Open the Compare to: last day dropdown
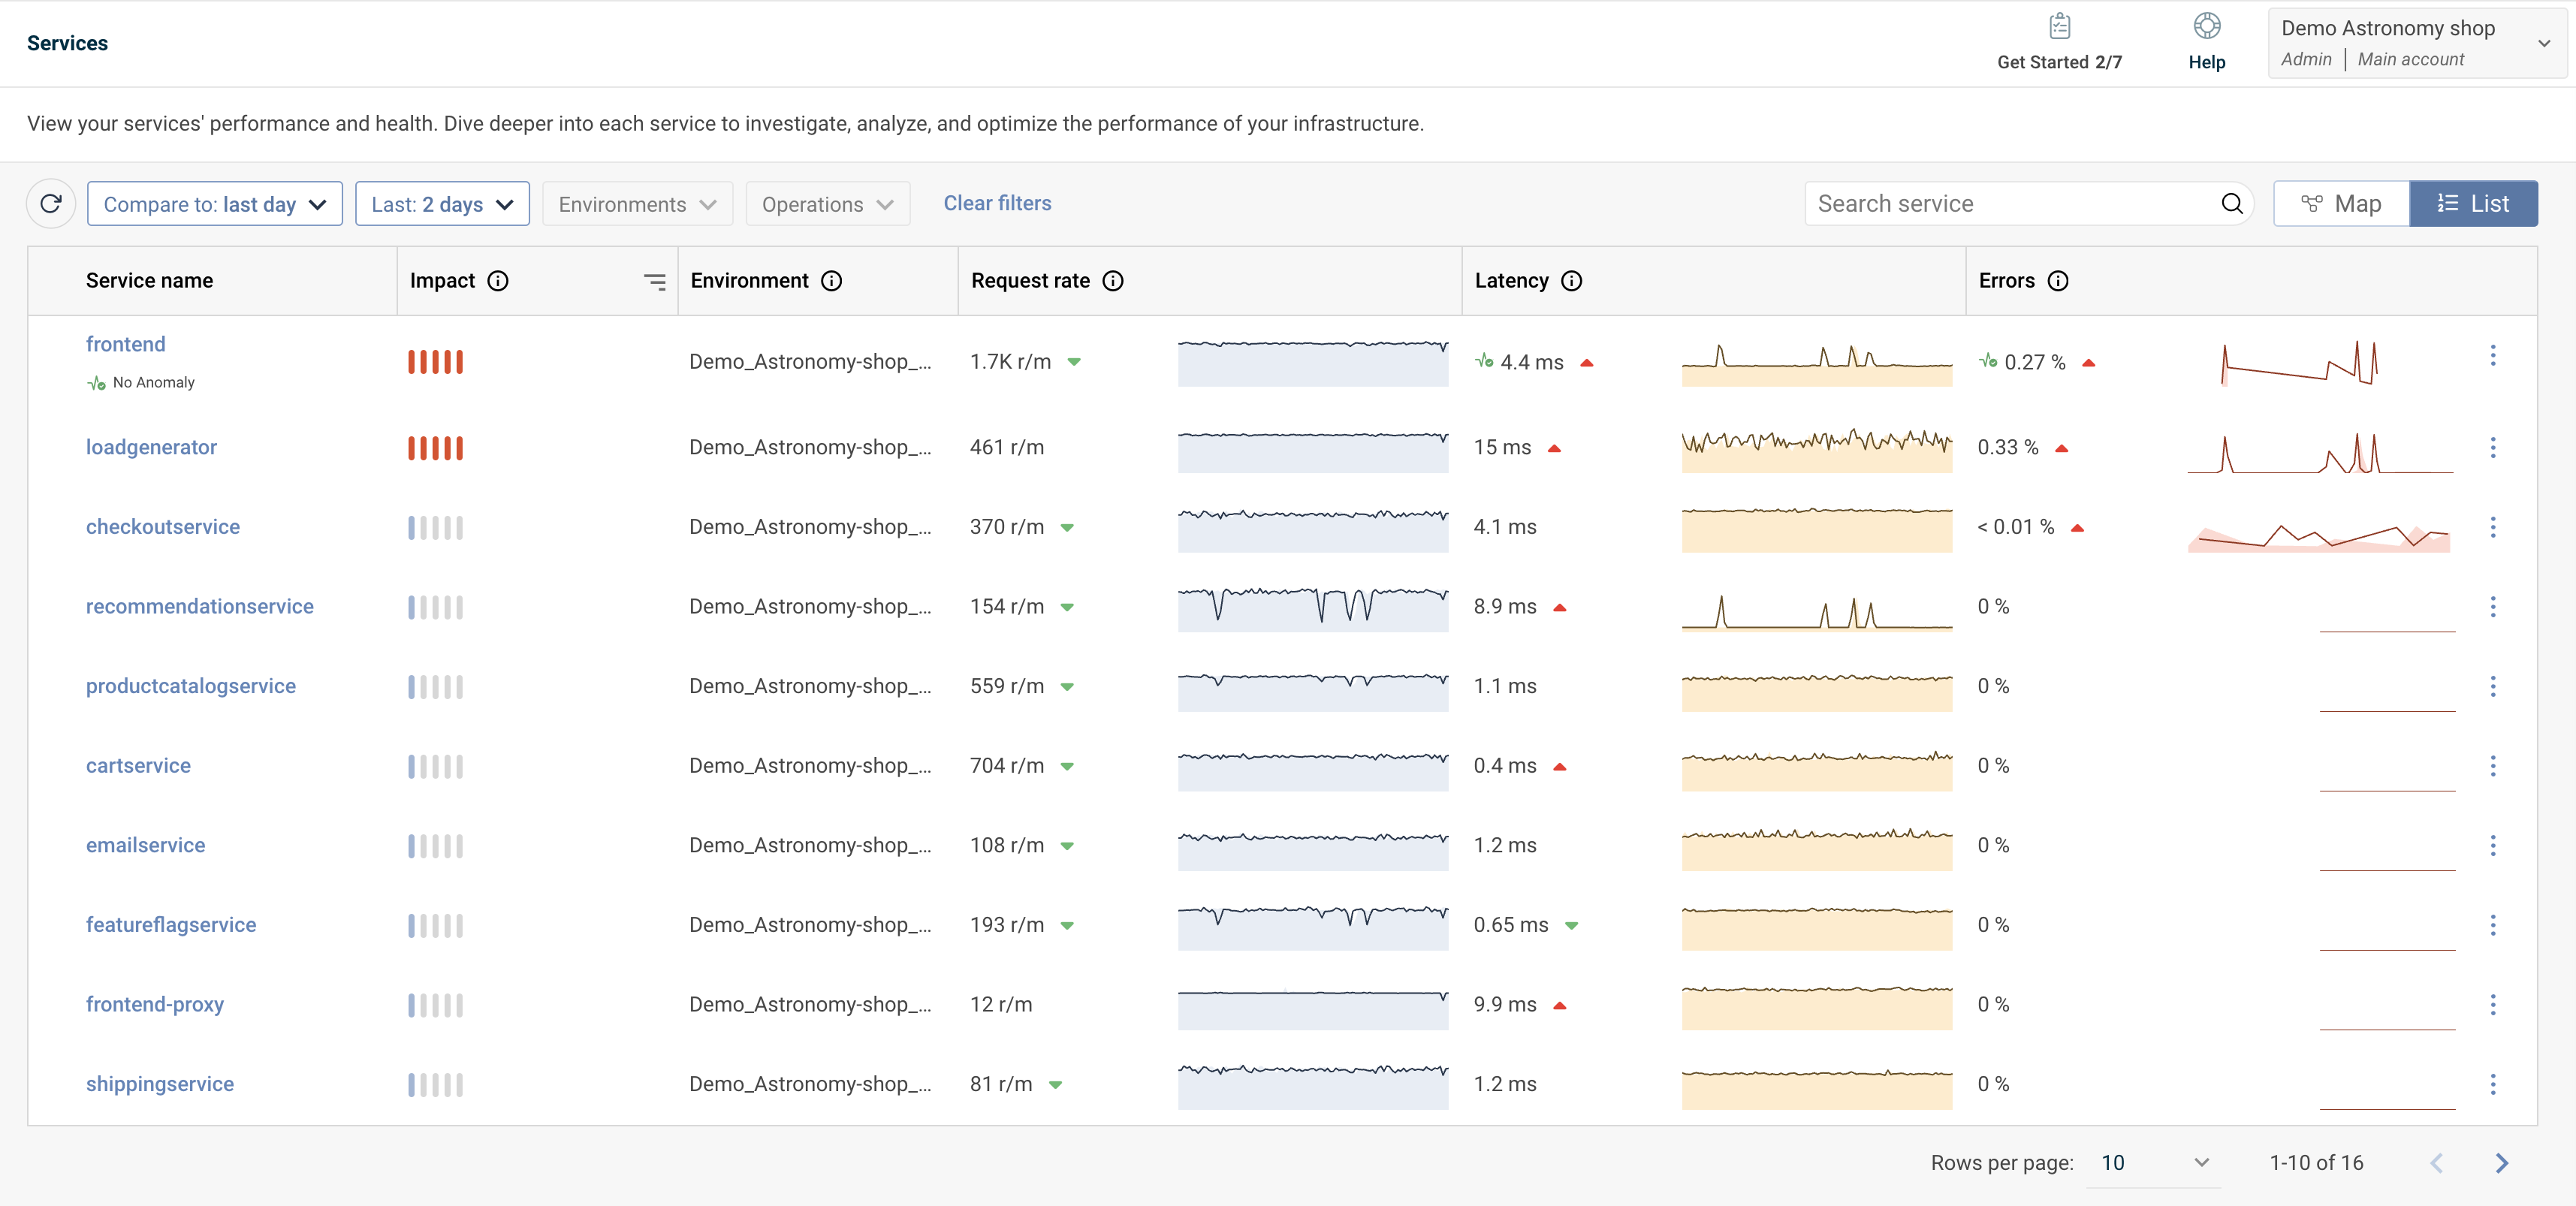Viewport: 2576px width, 1206px height. tap(215, 204)
